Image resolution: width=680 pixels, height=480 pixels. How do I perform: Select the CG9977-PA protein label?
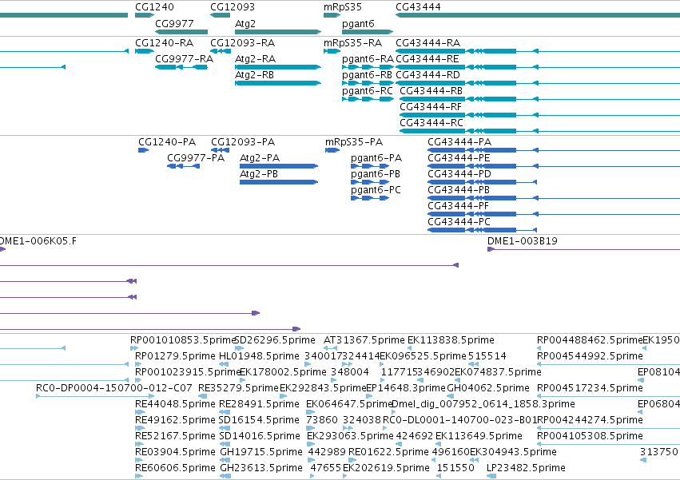196,158
